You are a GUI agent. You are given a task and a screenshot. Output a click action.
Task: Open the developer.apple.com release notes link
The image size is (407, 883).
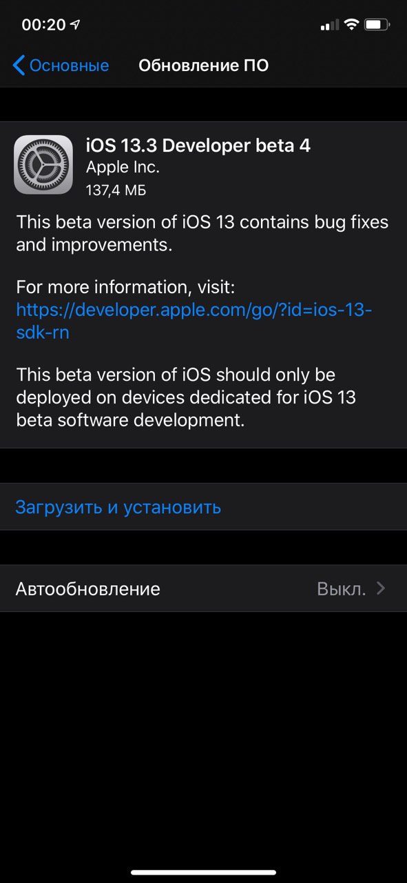194,321
